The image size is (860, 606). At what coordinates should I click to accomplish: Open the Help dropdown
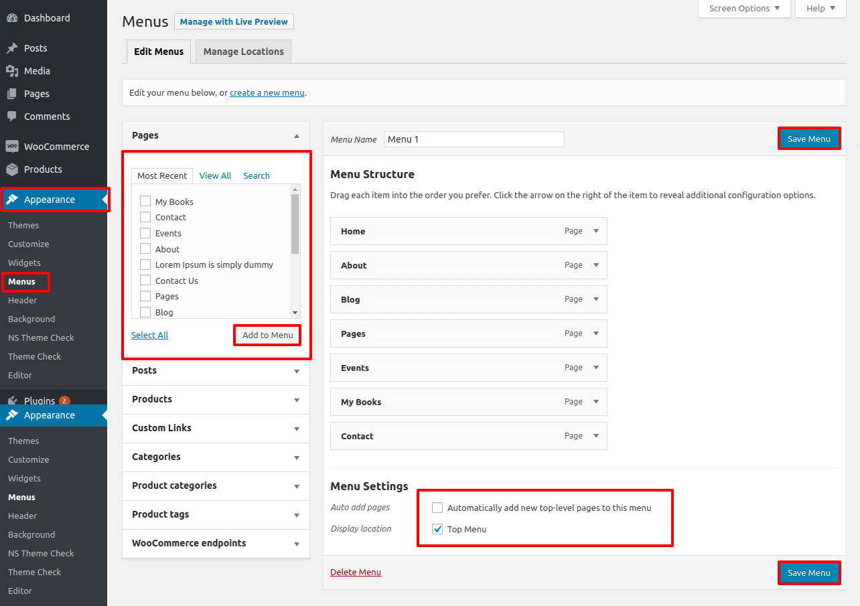tap(820, 9)
